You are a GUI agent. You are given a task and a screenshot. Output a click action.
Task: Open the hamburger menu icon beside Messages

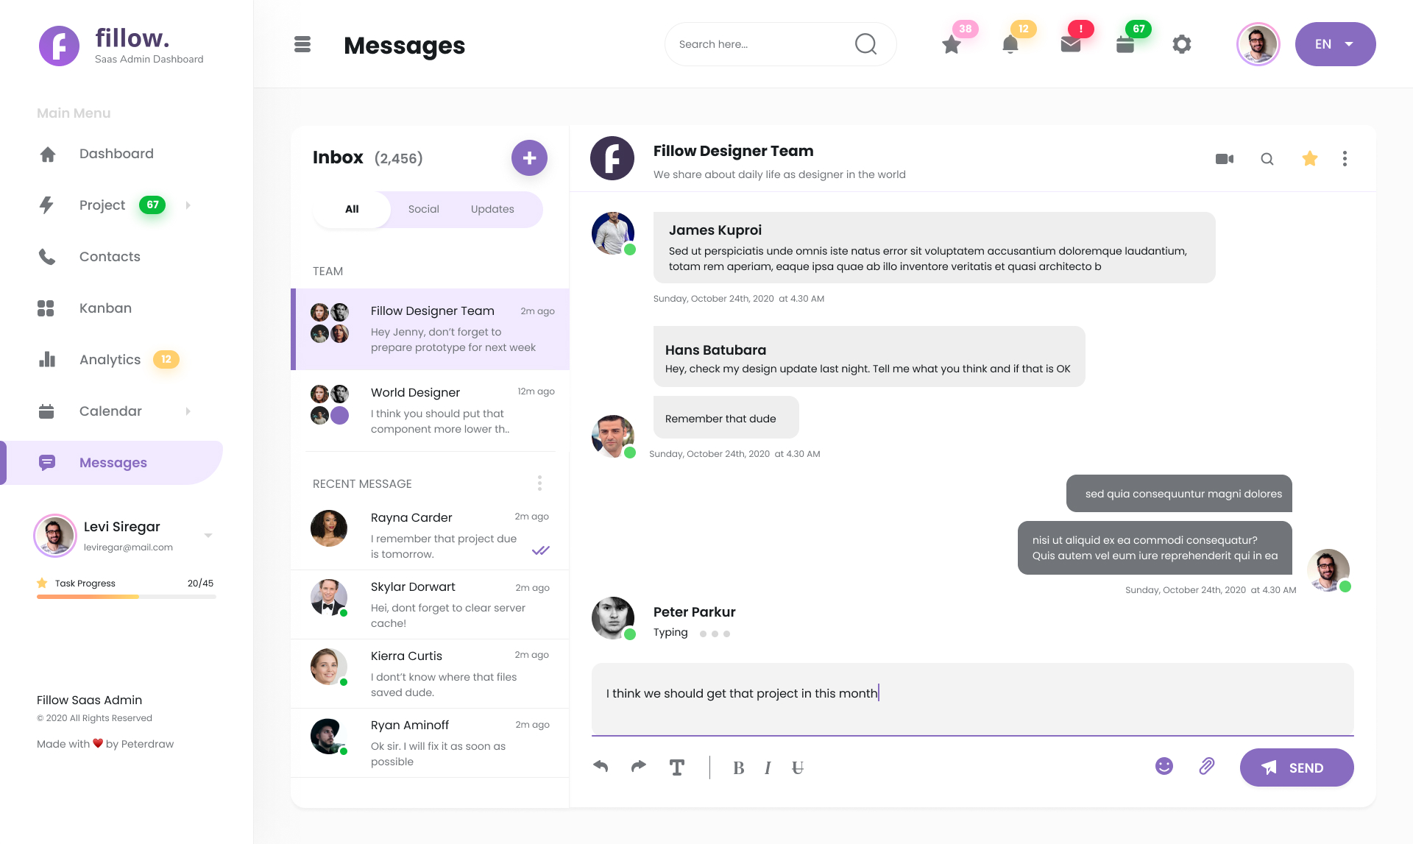302,44
